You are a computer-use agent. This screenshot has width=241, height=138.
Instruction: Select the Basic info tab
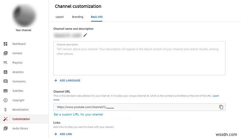click(x=97, y=17)
